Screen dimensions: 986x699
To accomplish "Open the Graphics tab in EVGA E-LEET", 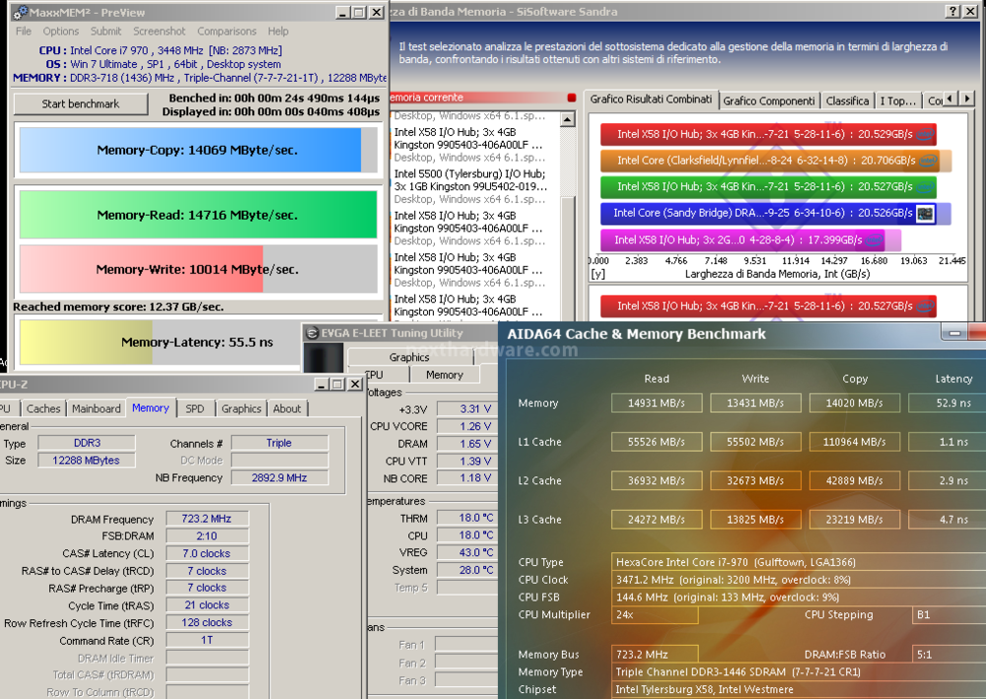I will pyautogui.click(x=409, y=357).
